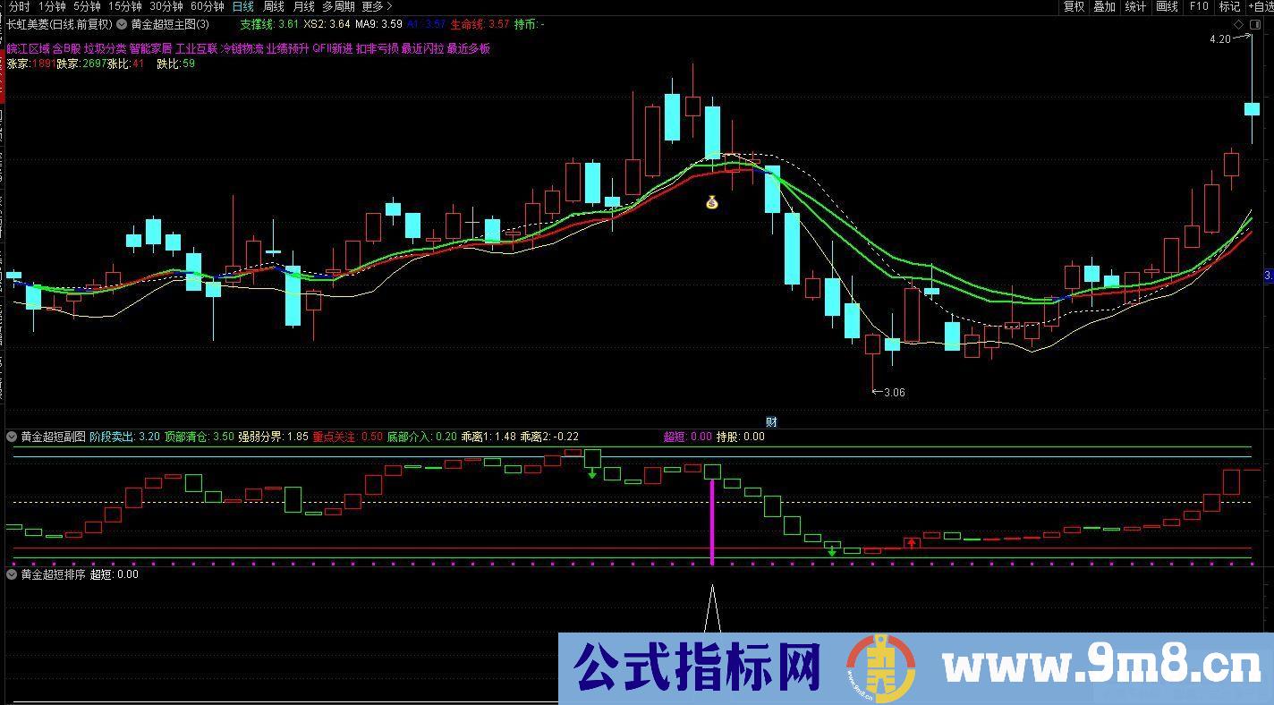Click the green down arrow near sub-chart bottom
1274x705 pixels.
pyautogui.click(x=832, y=551)
